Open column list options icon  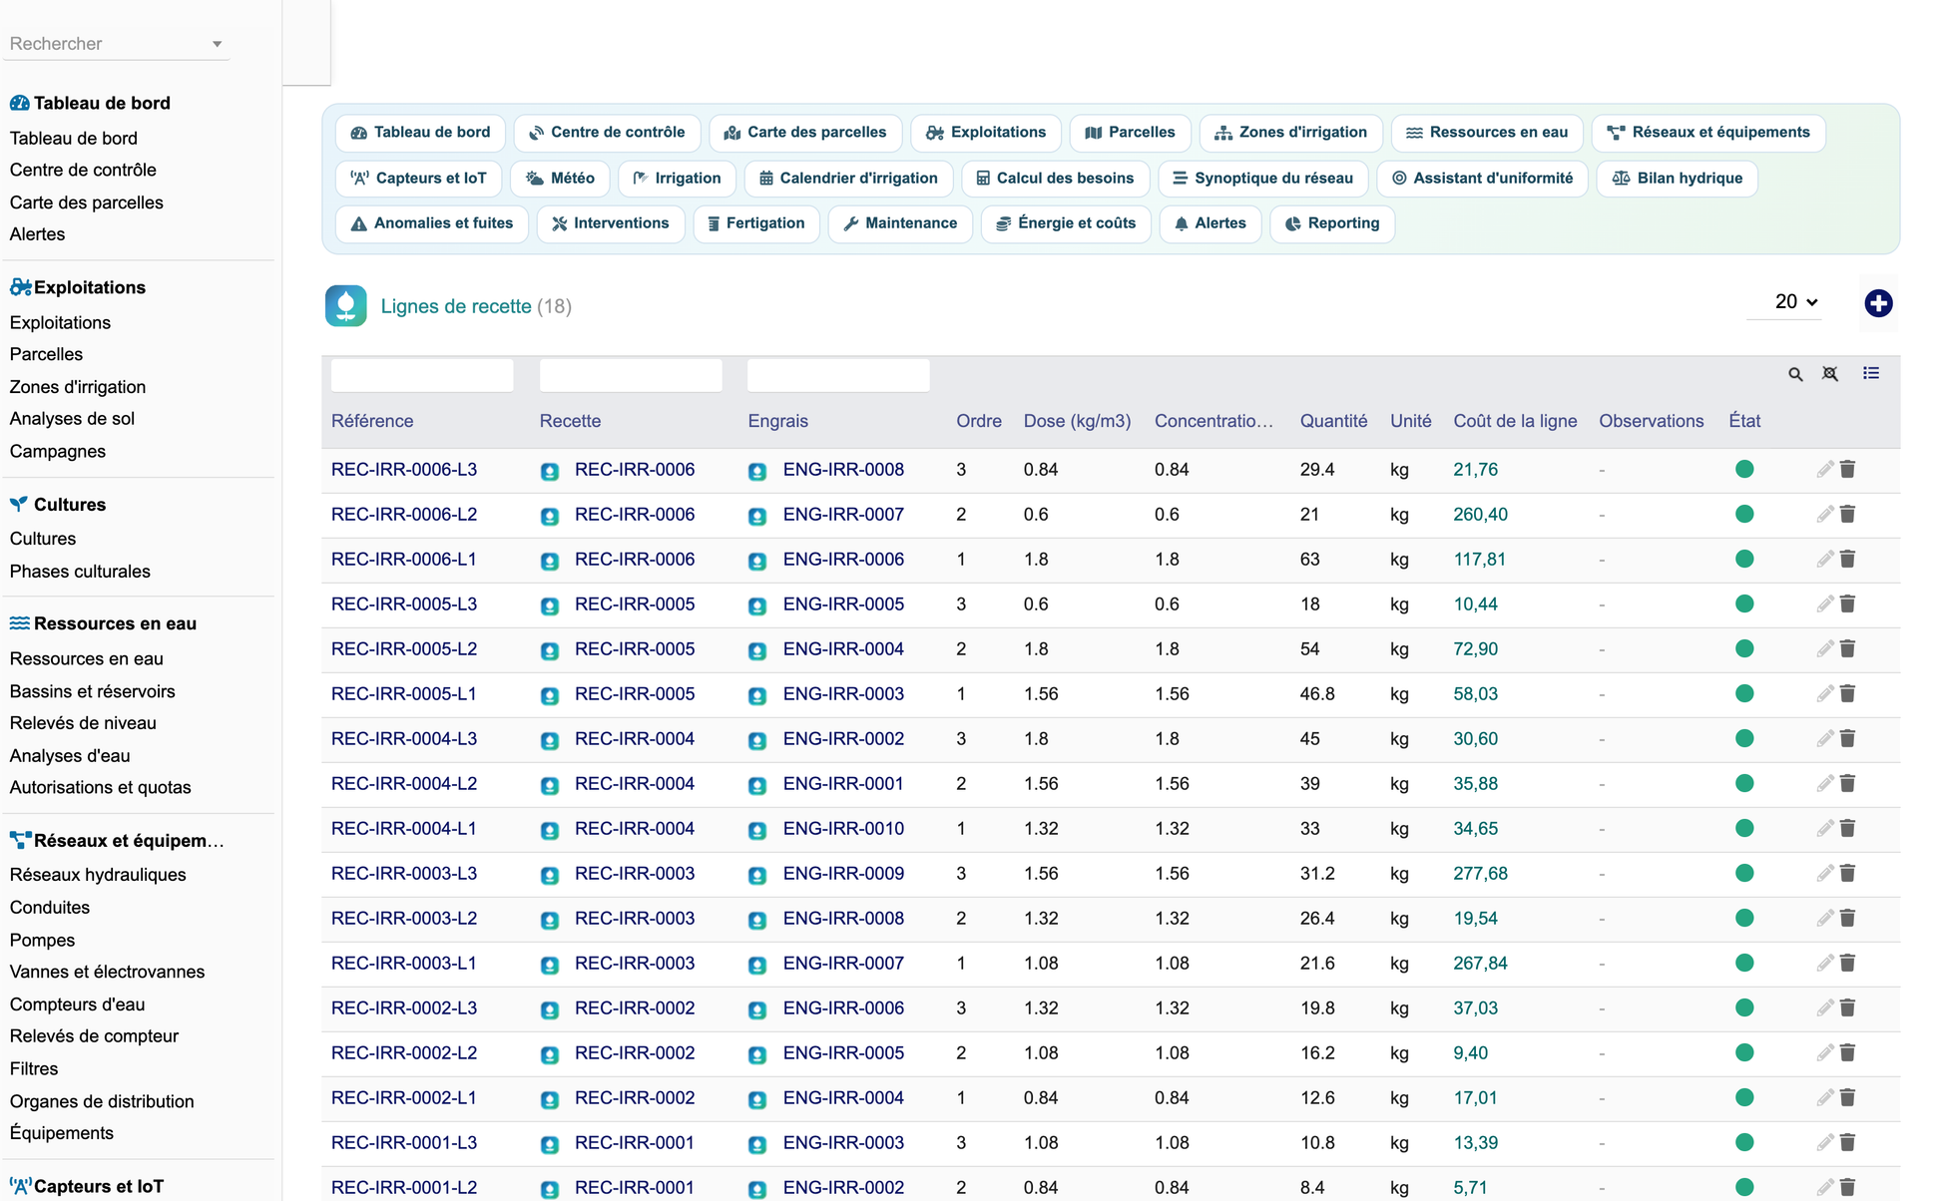click(1871, 373)
